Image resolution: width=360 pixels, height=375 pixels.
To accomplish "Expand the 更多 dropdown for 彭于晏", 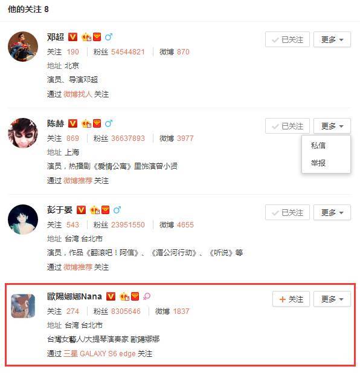I will coord(332,212).
